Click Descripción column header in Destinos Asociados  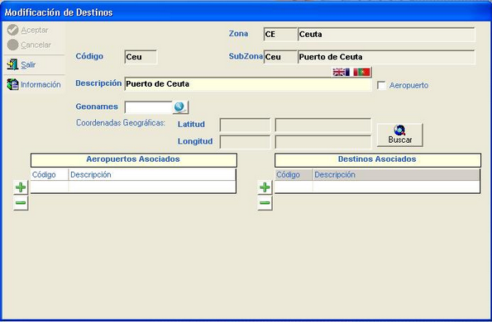(x=396, y=174)
